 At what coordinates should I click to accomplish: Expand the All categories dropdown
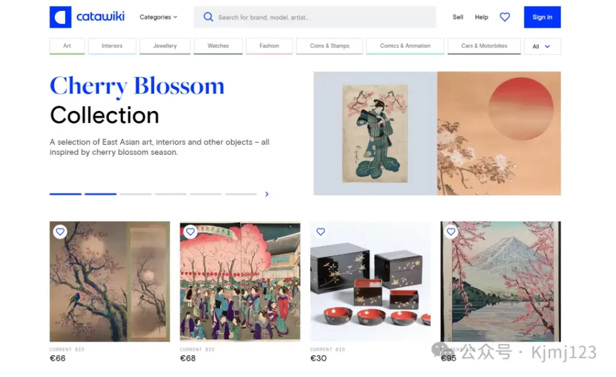(542, 46)
